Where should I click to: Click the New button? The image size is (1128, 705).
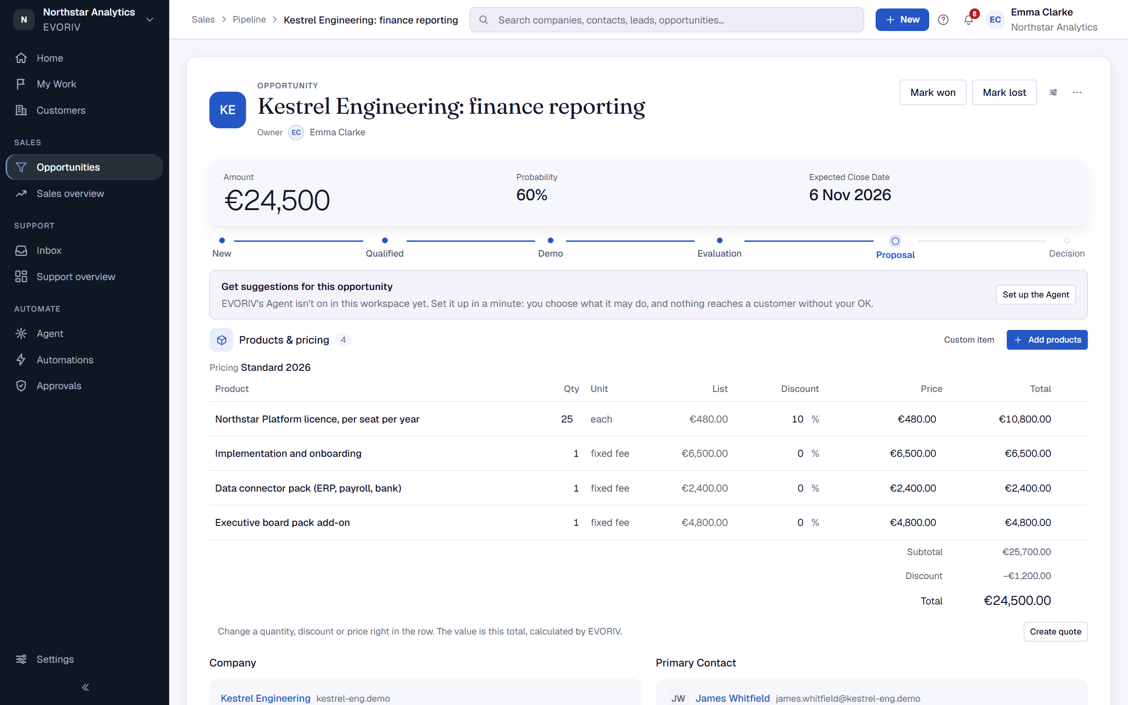902,20
